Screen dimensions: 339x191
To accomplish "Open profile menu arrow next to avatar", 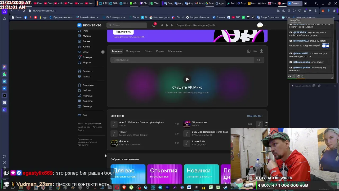I will [265, 25].
